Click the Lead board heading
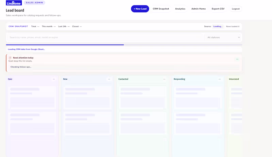This screenshot has height=157, width=272. click(15, 11)
